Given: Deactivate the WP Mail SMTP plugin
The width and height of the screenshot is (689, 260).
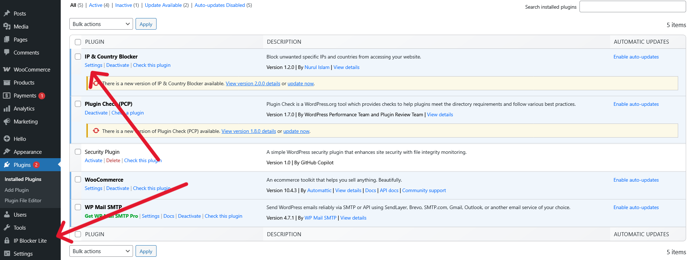Looking at the screenshot, I should (189, 216).
